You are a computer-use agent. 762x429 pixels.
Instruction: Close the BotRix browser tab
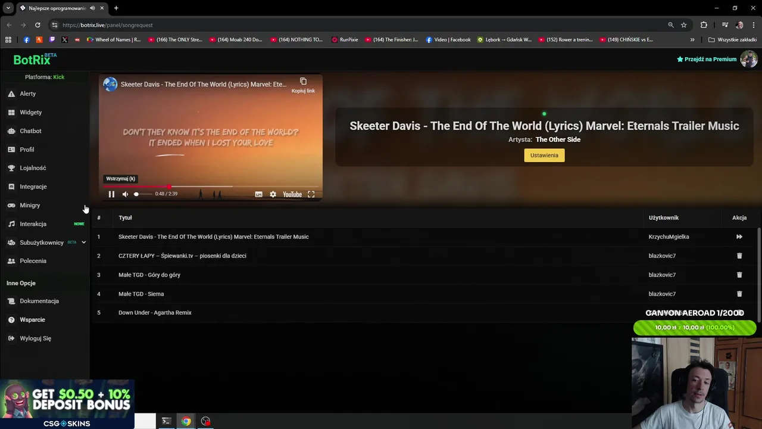point(102,8)
